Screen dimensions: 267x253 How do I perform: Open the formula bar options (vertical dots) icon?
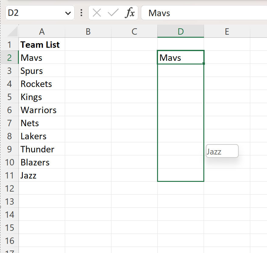pos(81,13)
